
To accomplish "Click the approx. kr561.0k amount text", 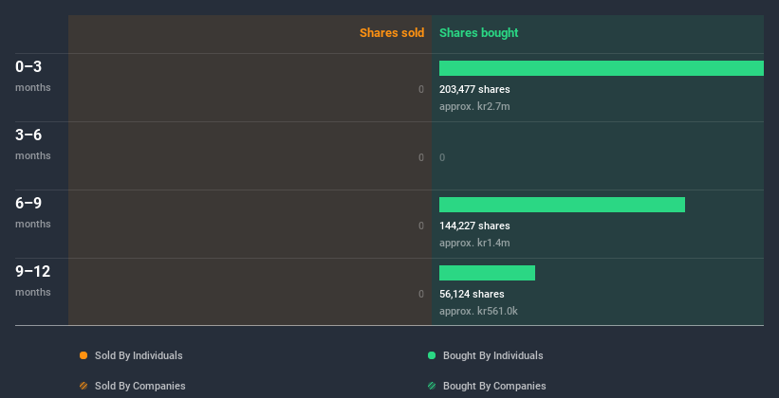I will click(x=478, y=311).
